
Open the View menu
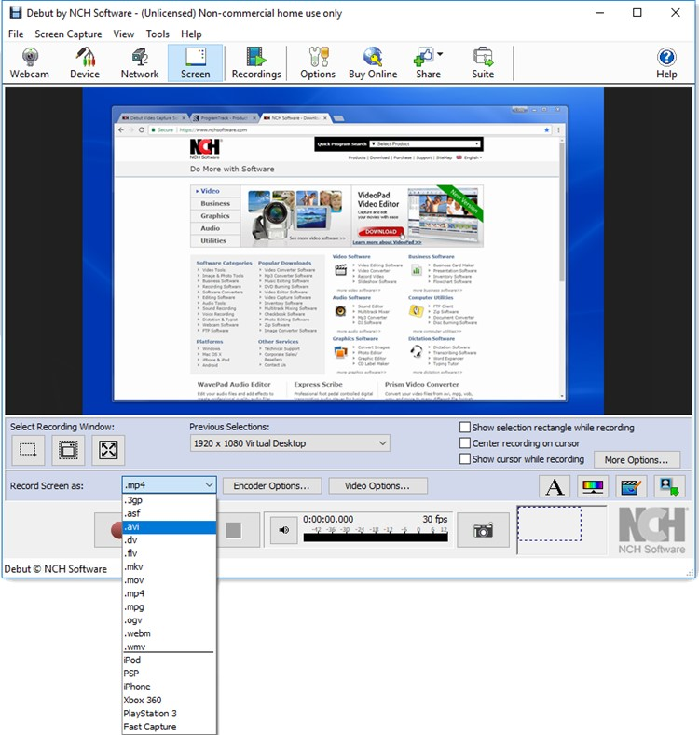(x=123, y=34)
